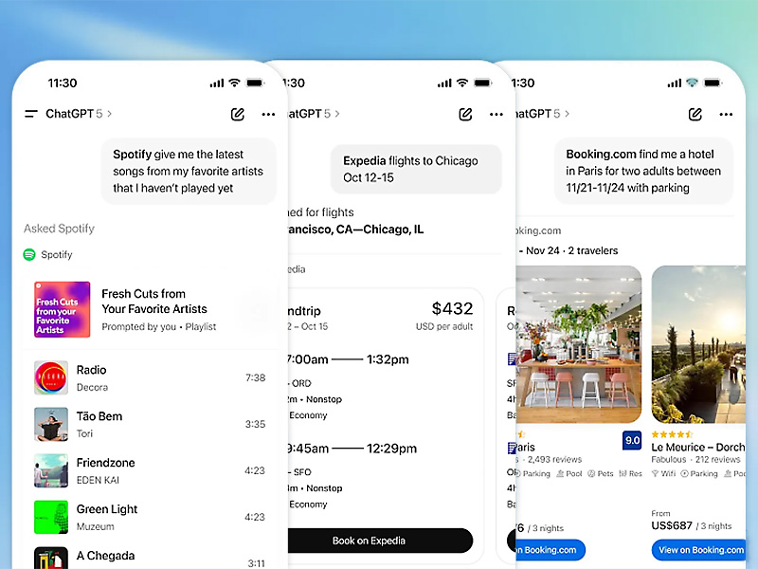Image resolution: width=758 pixels, height=569 pixels.
Task: Play the Green Light track by Muzeum
Action: 150,517
